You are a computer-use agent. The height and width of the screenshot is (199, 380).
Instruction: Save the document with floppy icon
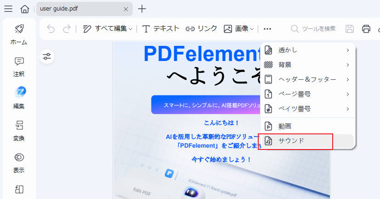pyautogui.click(x=349, y=29)
